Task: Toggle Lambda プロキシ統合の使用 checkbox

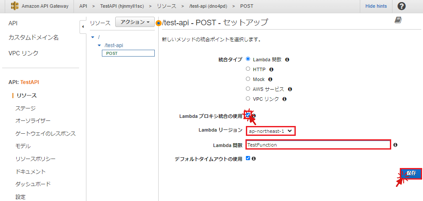Action: point(248,115)
